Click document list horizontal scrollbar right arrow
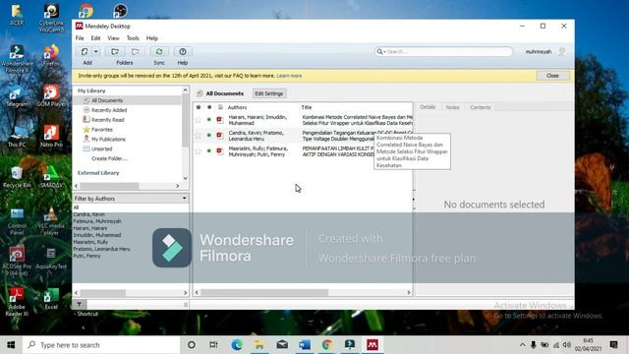The width and height of the screenshot is (629, 354). point(409,293)
